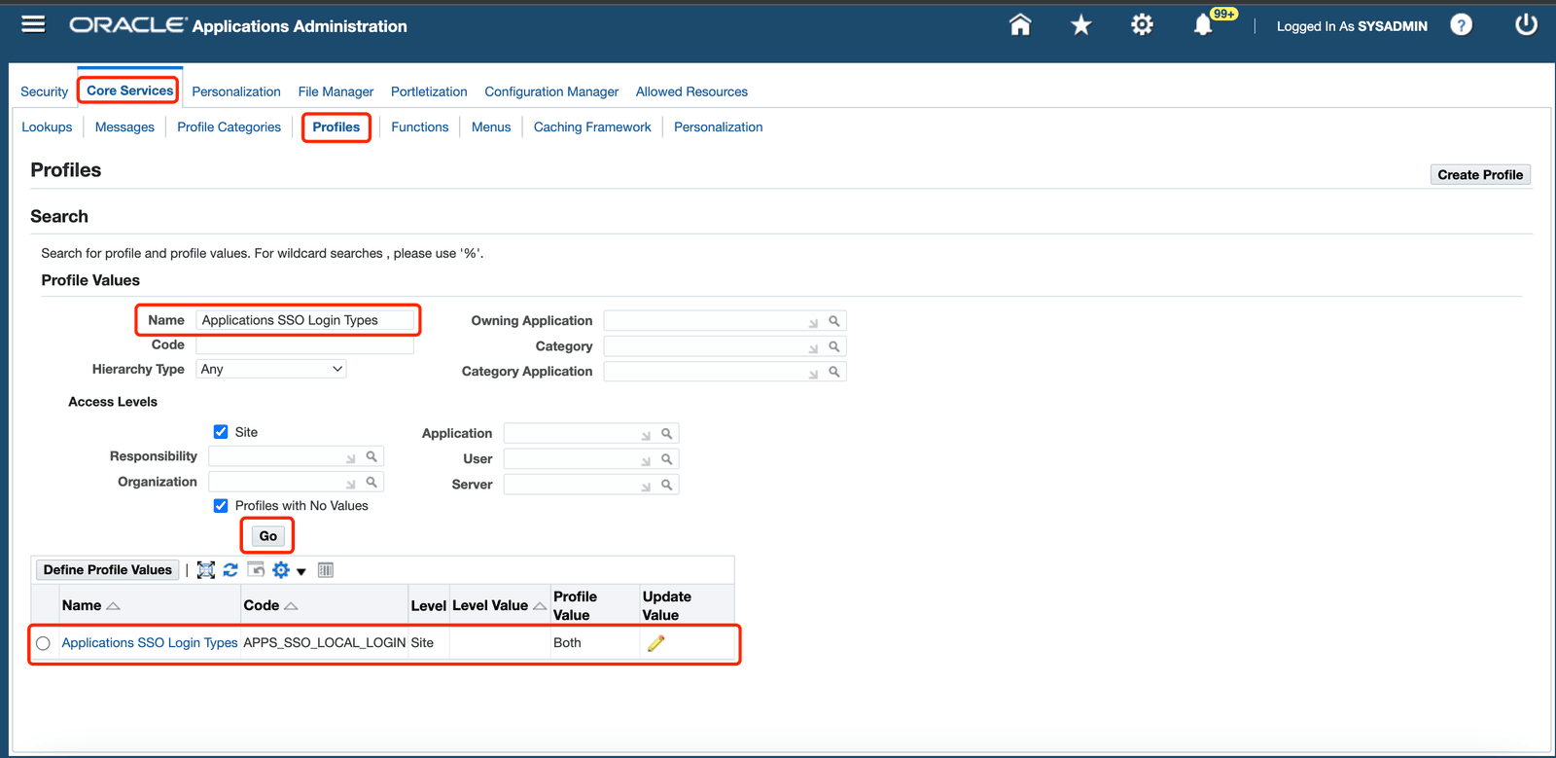Screen dimensions: 1556x758
Task: Open Organization search magnifier icon
Action: [x=371, y=482]
